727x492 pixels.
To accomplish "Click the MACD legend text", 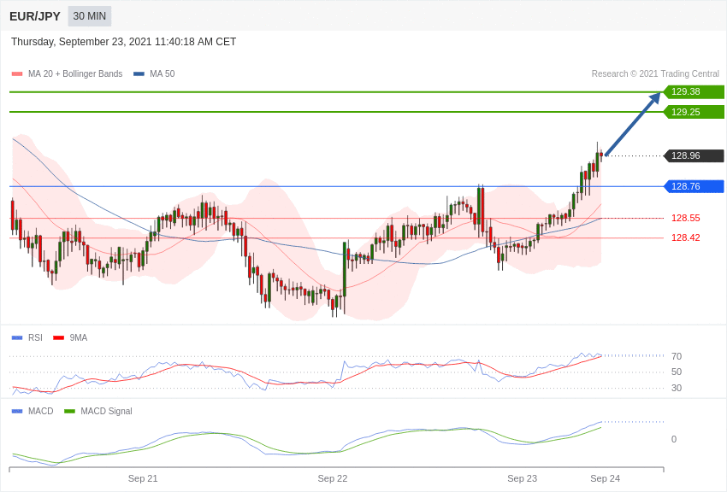I will pos(41,411).
